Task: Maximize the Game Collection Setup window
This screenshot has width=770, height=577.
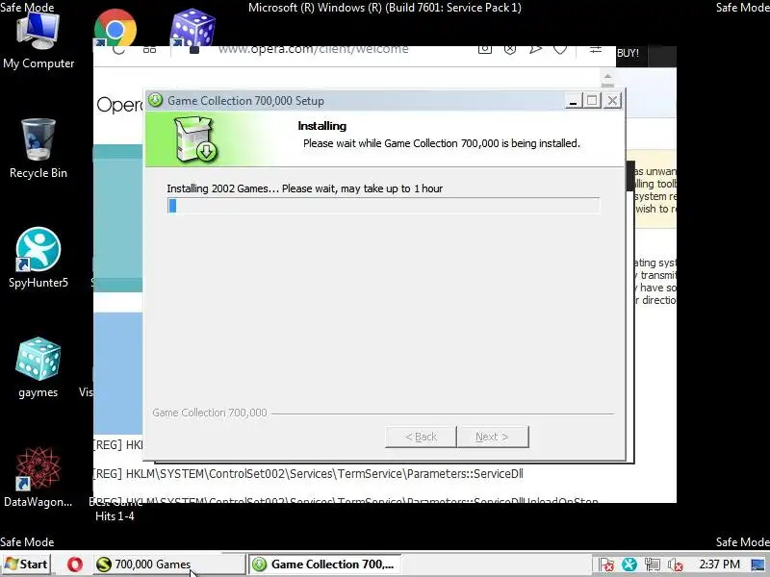Action: 592,101
